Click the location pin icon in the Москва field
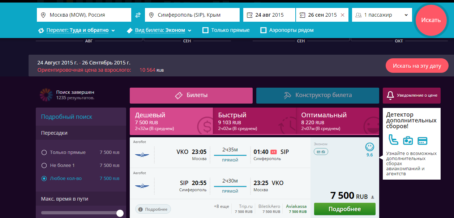 [x=43, y=15]
